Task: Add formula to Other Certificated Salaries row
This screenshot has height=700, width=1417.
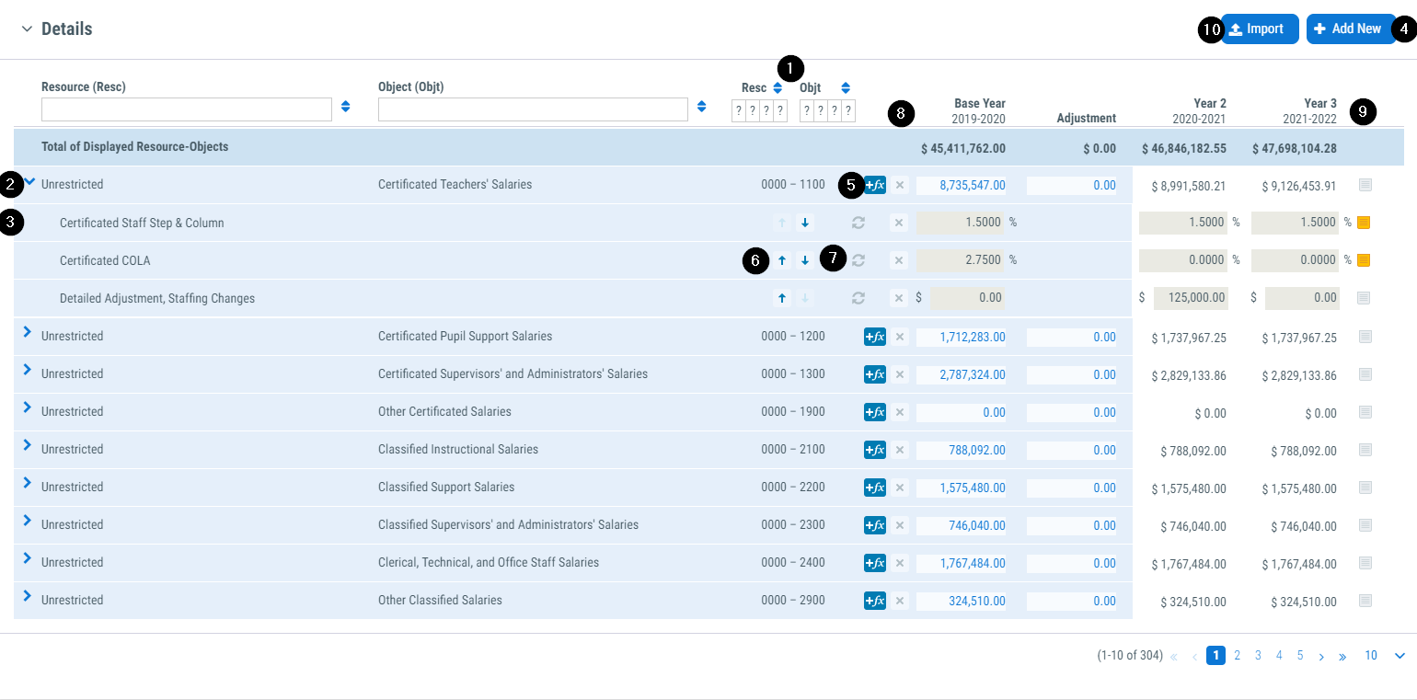Action: click(875, 412)
